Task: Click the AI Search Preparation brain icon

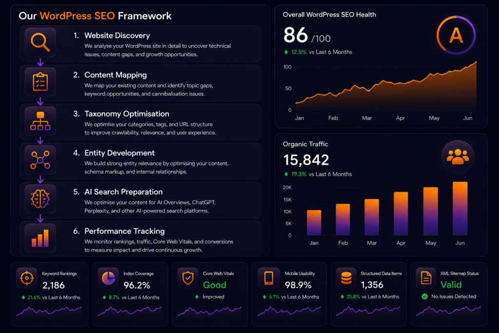Action: pyautogui.click(x=40, y=199)
